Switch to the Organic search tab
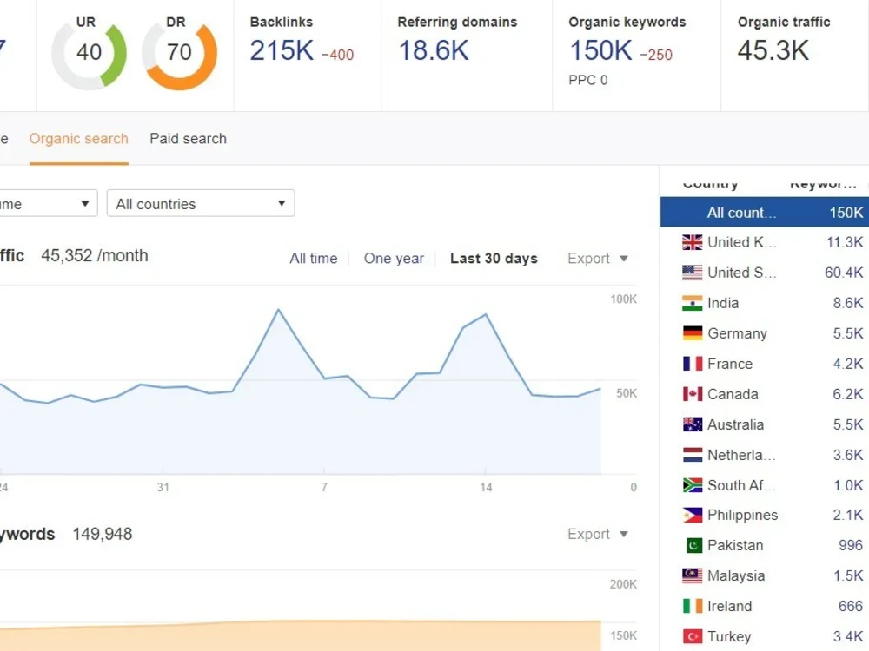The height and width of the screenshot is (651, 869). [79, 139]
